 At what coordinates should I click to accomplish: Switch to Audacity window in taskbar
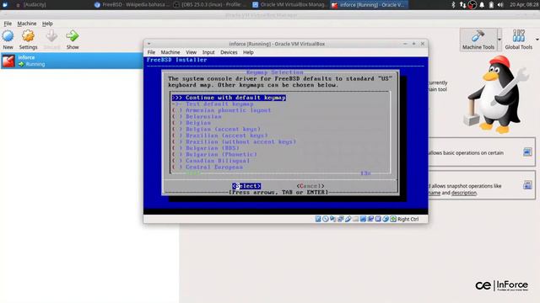coord(31,5)
